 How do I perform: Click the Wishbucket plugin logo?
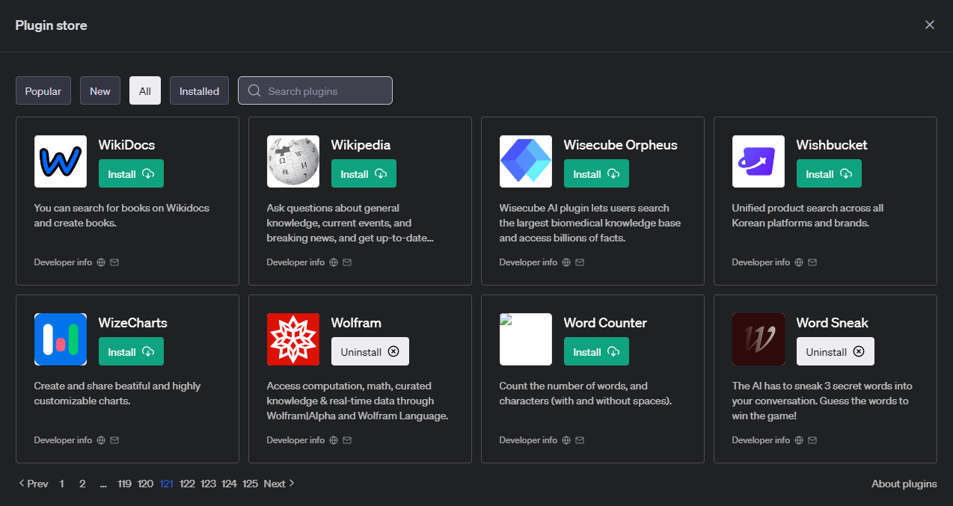[759, 161]
